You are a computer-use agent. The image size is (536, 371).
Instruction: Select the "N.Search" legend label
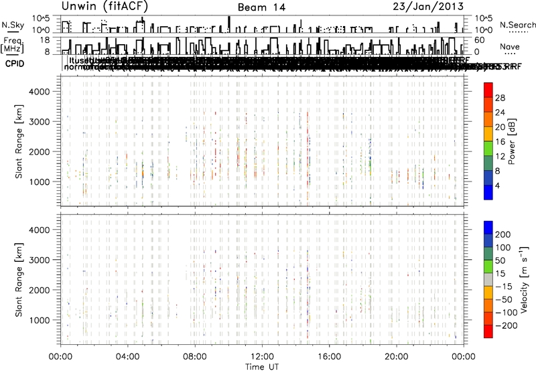click(517, 25)
